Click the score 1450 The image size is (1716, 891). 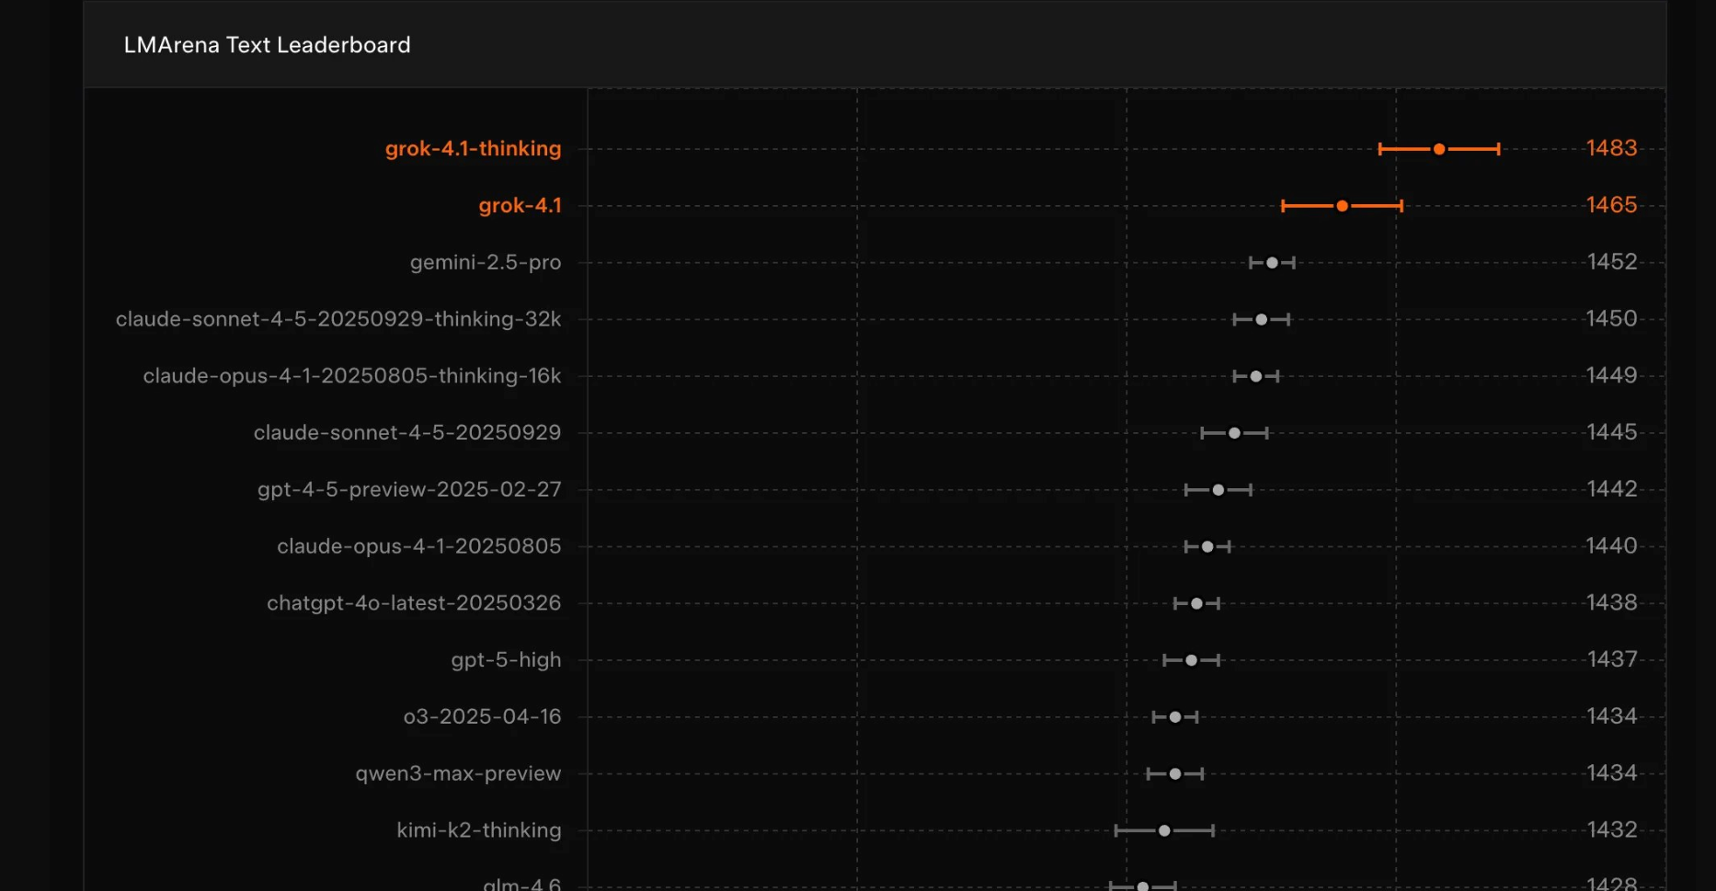tap(1612, 319)
